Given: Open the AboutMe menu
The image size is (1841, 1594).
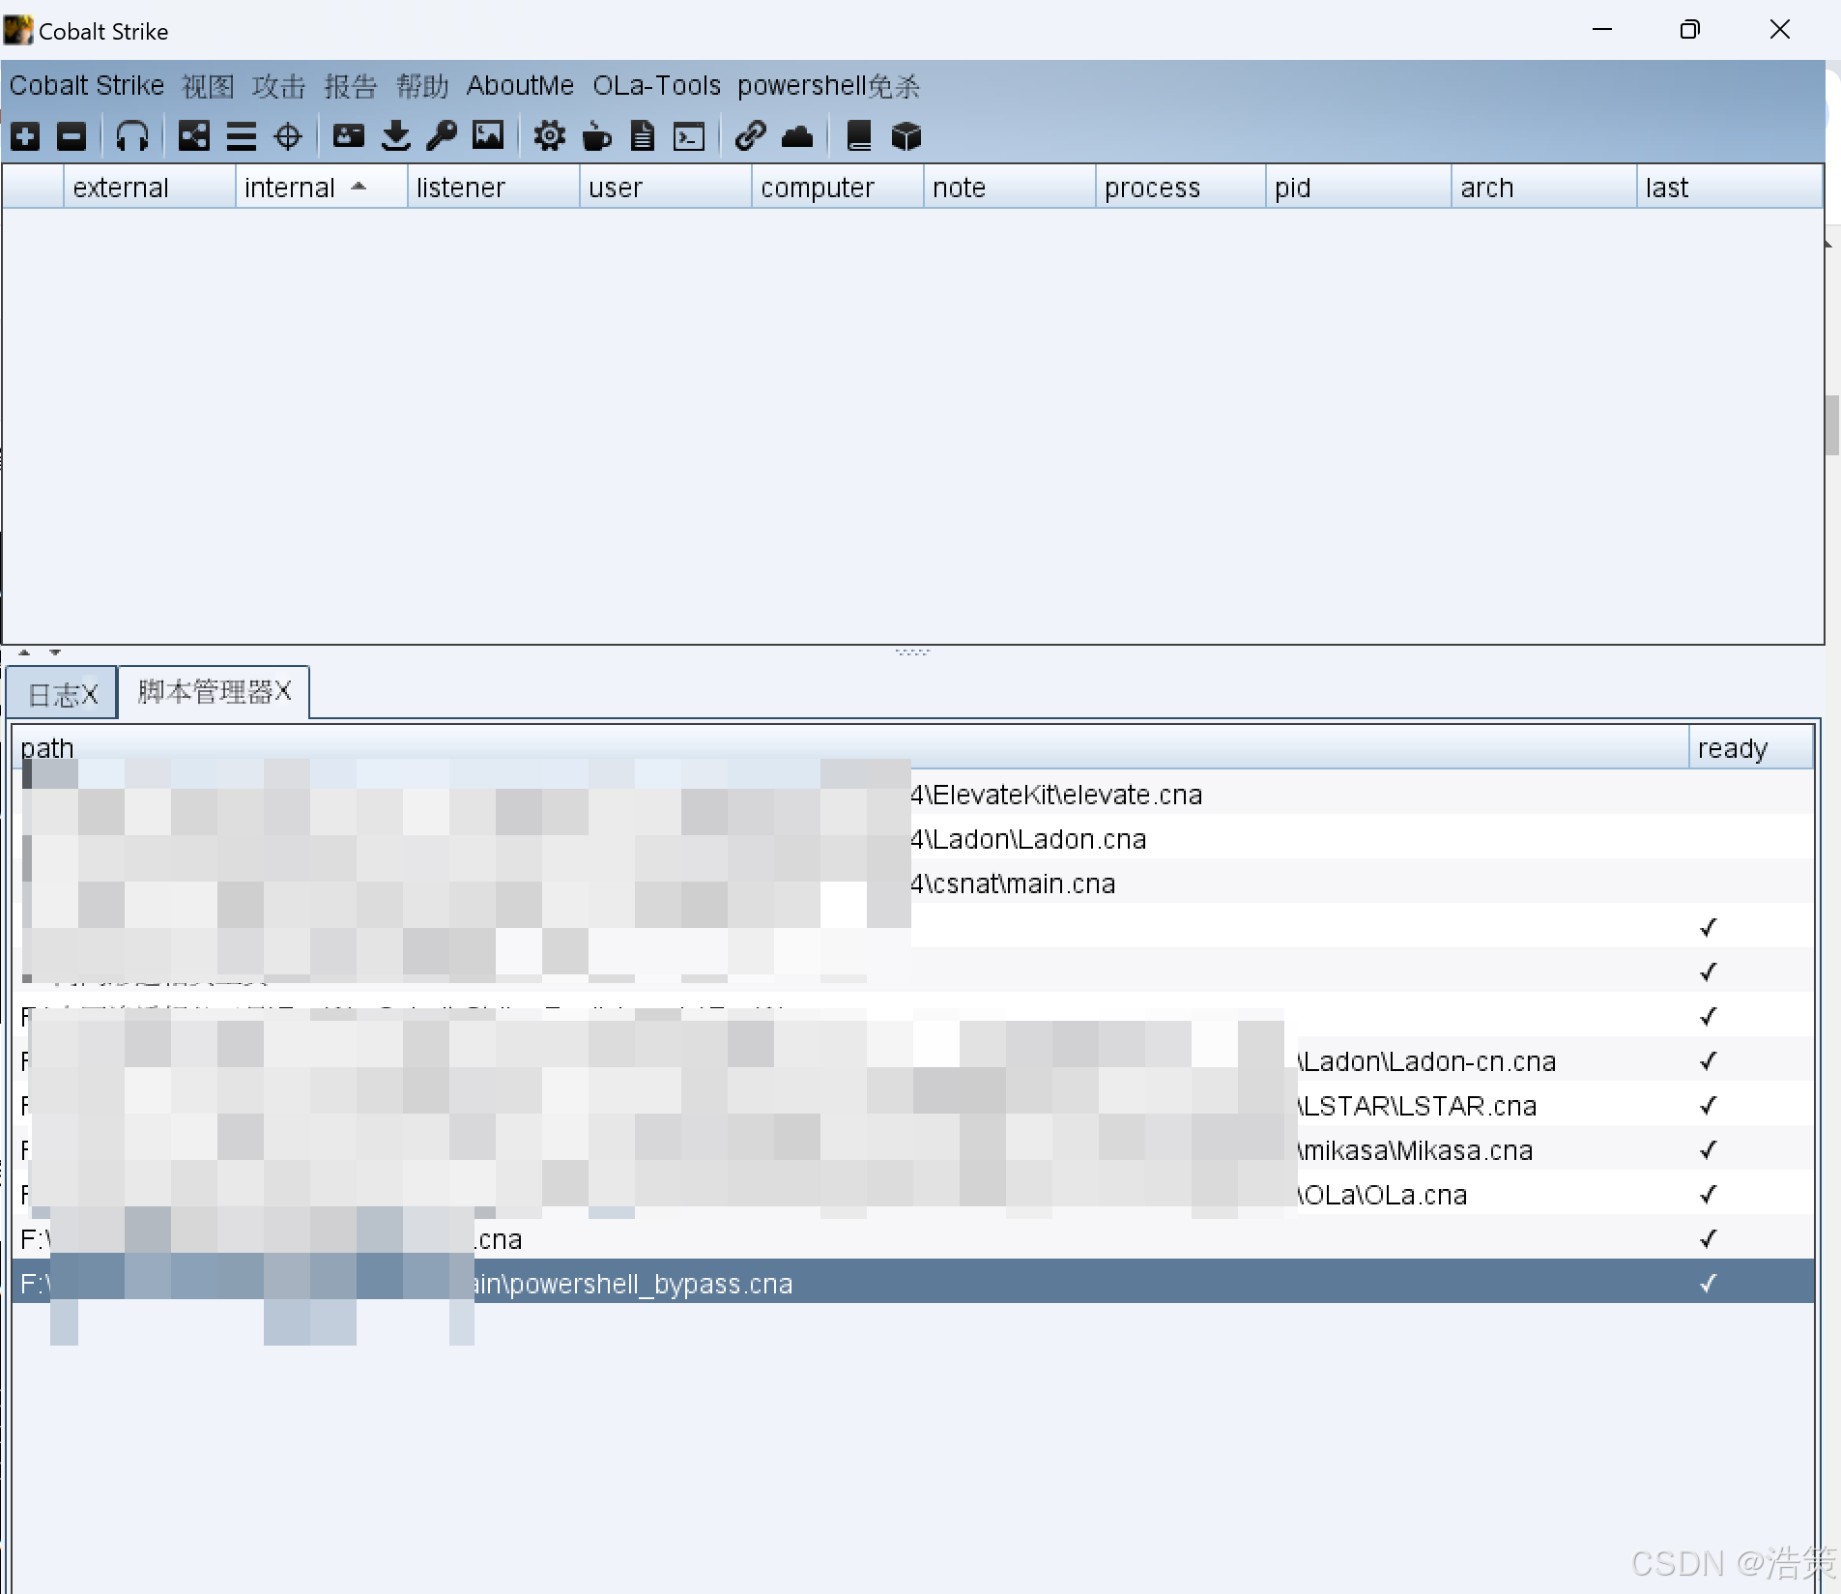Looking at the screenshot, I should click(521, 86).
